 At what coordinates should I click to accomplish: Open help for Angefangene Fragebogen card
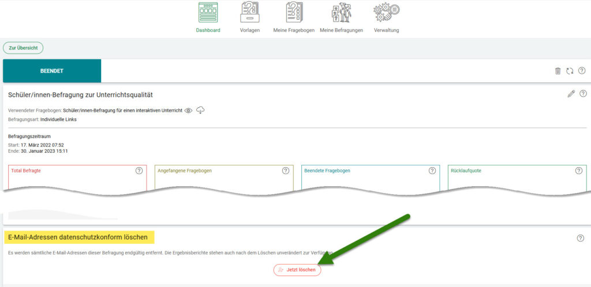click(x=286, y=171)
